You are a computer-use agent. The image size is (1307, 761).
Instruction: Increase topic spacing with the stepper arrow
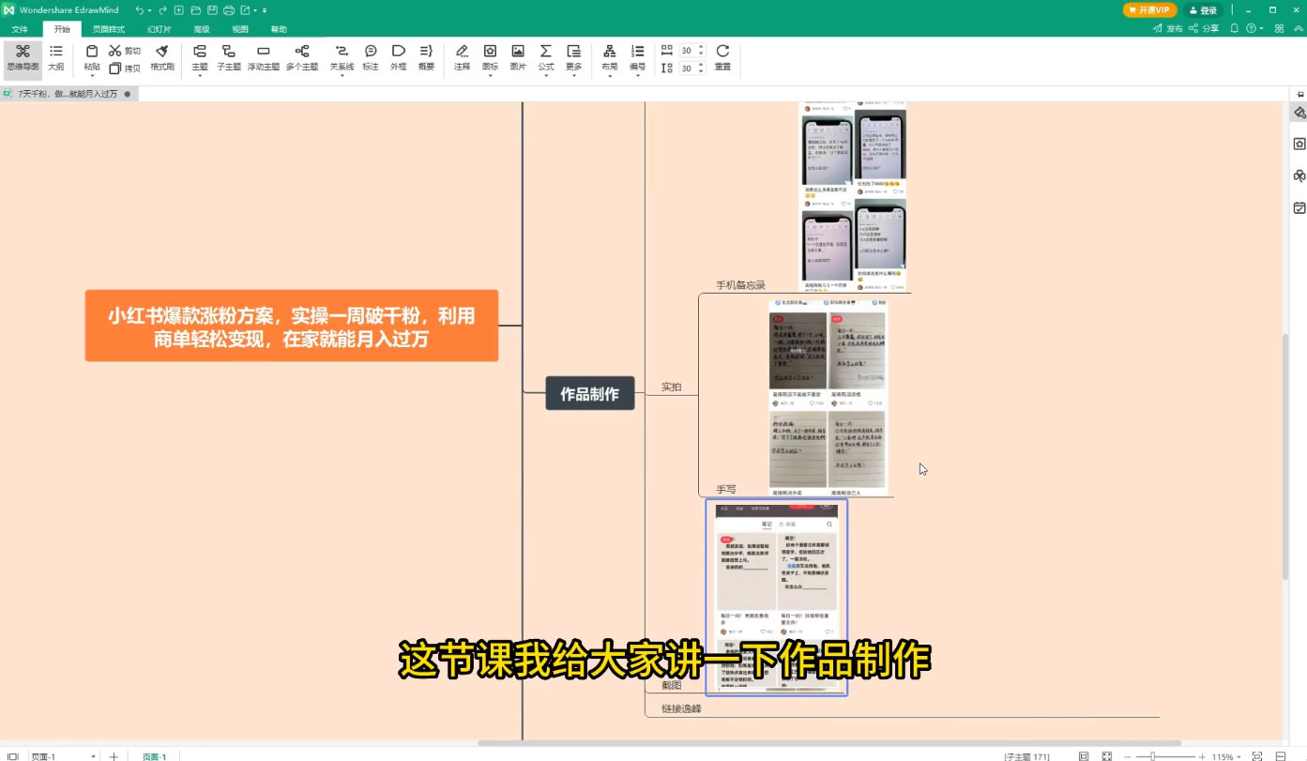(x=699, y=46)
